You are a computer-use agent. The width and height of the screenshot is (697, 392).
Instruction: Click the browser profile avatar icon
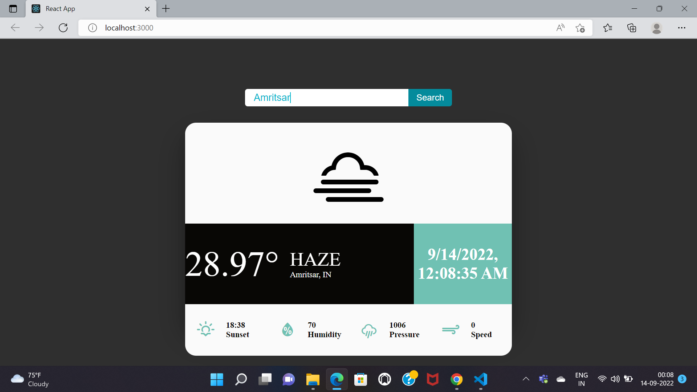pos(657,28)
